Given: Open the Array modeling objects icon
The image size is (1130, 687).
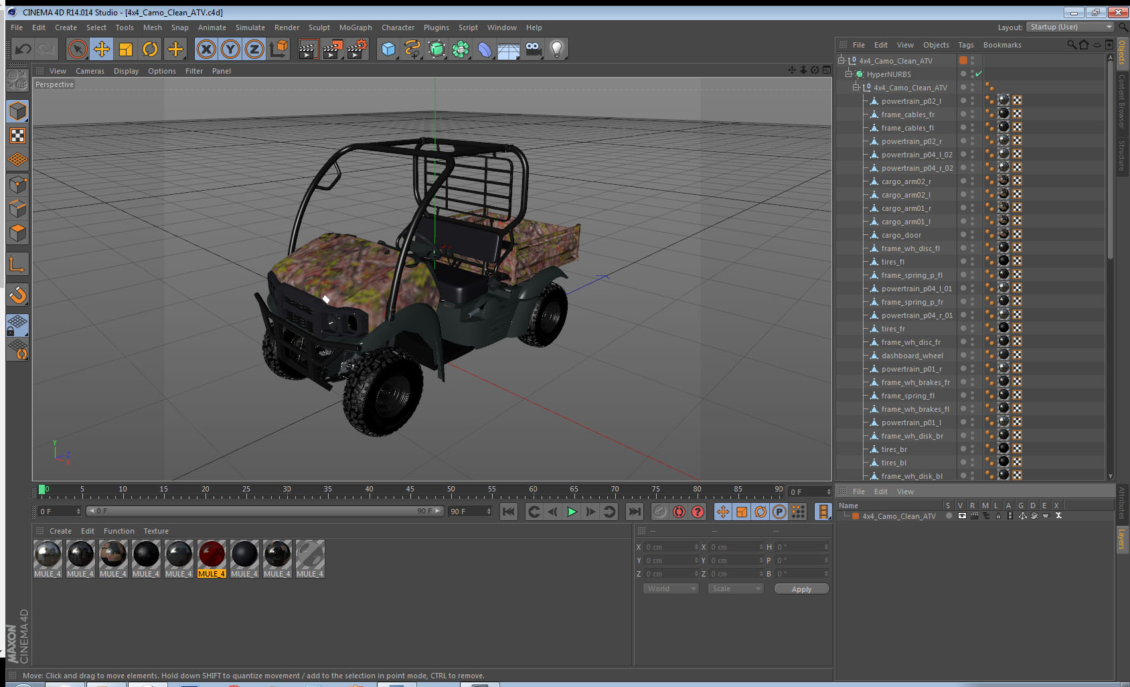Looking at the screenshot, I should pos(461,49).
